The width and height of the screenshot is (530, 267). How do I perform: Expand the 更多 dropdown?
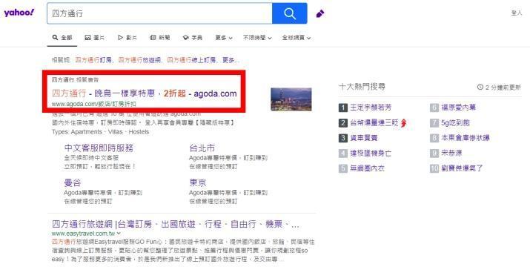[x=224, y=38]
